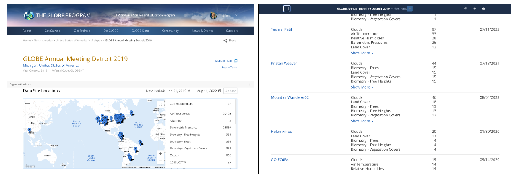The image size is (515, 178).
Task: Click the GLOBE Program logo icon
Action: [29, 15]
